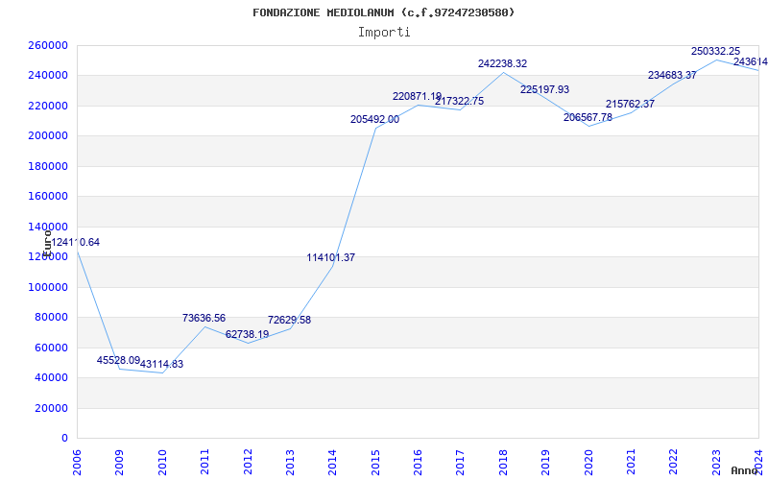Click the data label 242238.32
768x480 pixels.
(x=502, y=63)
